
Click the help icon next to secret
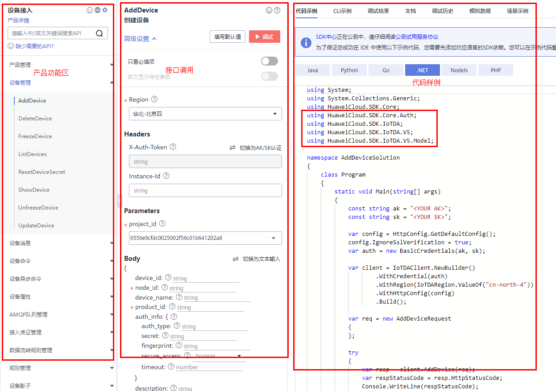(165, 336)
